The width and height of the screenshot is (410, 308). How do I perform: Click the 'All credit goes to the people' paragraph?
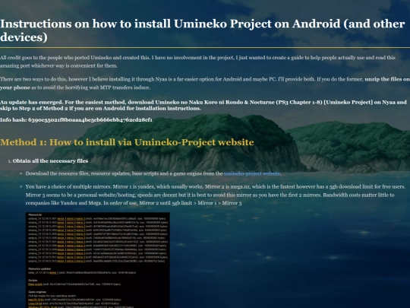pyautogui.click(x=197, y=62)
